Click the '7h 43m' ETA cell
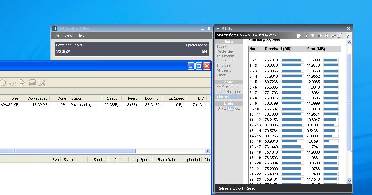The width and height of the screenshot is (372, 195). pyautogui.click(x=199, y=104)
